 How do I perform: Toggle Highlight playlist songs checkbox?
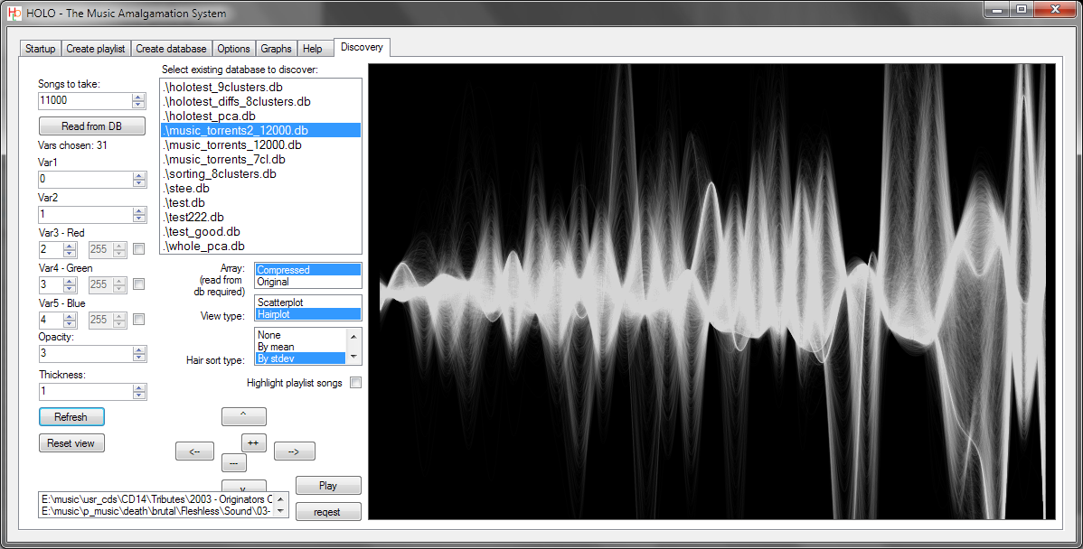[355, 383]
